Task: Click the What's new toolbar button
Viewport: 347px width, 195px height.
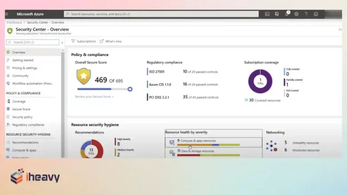Action: 111,42
